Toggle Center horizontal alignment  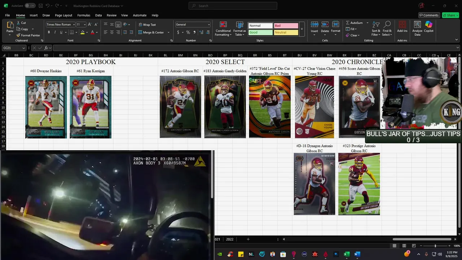[x=112, y=32]
